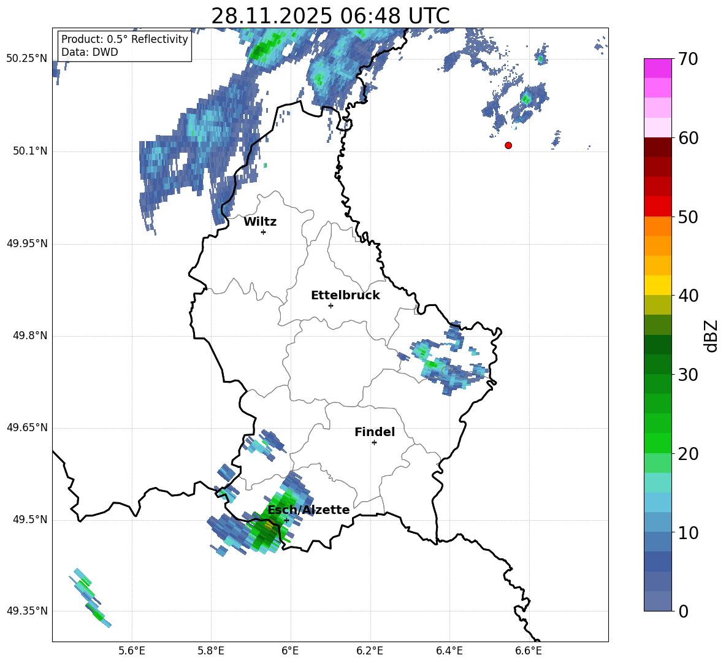Click the 30 value on colorbar
This screenshot has height=663, width=726.
point(688,375)
